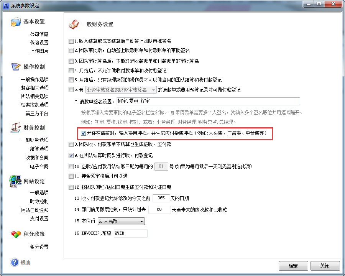Image resolution: width=345 pixels, height=276 pixels.
Task: Click the app icon in title bar
Action: (x=6, y=5)
